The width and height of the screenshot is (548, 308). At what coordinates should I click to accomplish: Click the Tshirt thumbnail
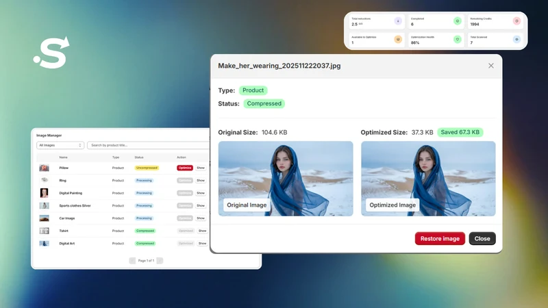(x=44, y=231)
